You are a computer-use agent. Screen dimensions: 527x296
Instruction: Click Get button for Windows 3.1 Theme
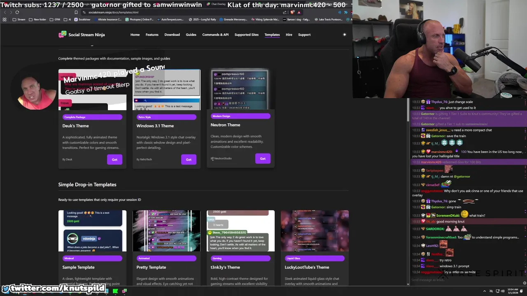(x=189, y=160)
